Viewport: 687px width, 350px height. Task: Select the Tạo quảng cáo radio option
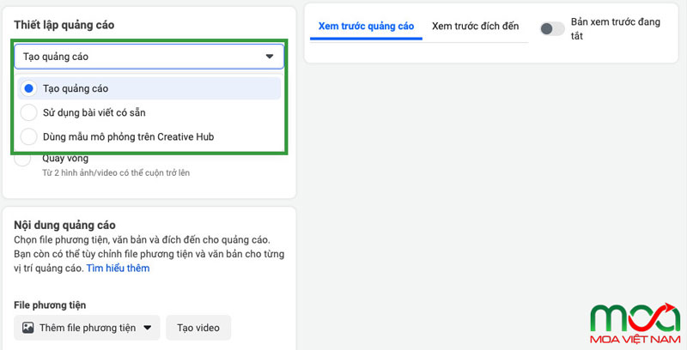click(x=149, y=88)
